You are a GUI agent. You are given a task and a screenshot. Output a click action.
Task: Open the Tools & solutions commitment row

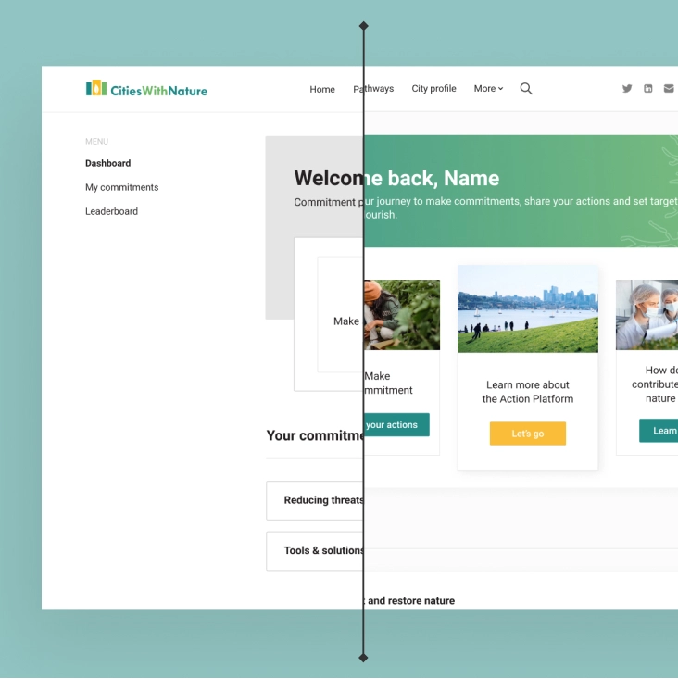tap(315, 551)
